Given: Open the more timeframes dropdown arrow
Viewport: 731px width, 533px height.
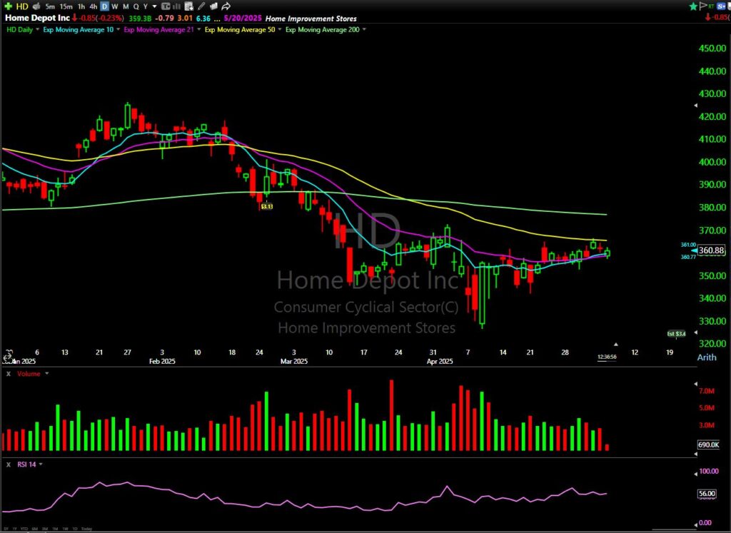Looking at the screenshot, I should [x=155, y=6].
